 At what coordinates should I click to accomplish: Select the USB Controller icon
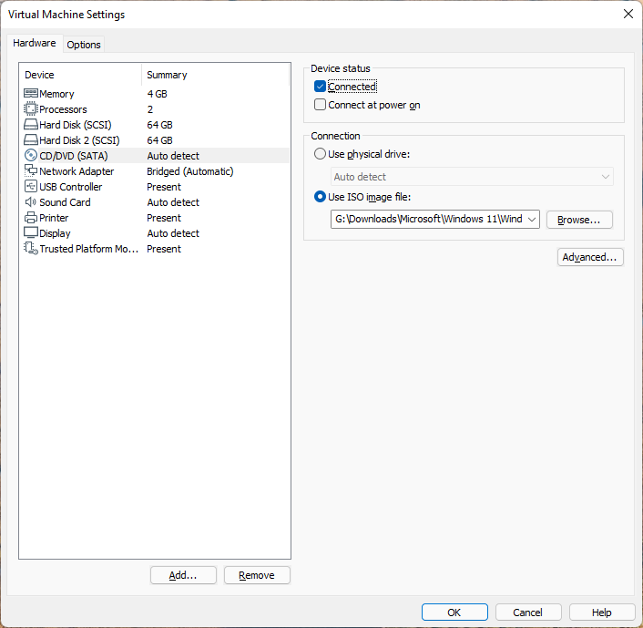coord(31,186)
